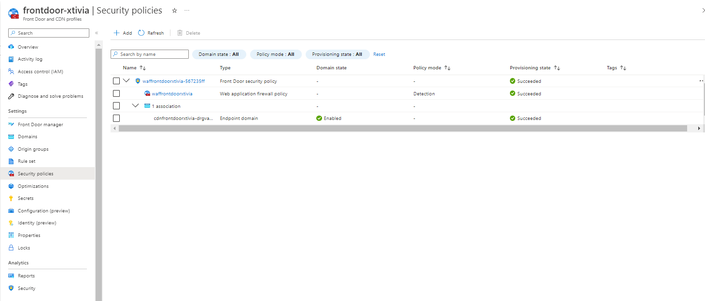705x301 pixels.
Task: Collapse the 1 association group
Action: [x=136, y=105]
